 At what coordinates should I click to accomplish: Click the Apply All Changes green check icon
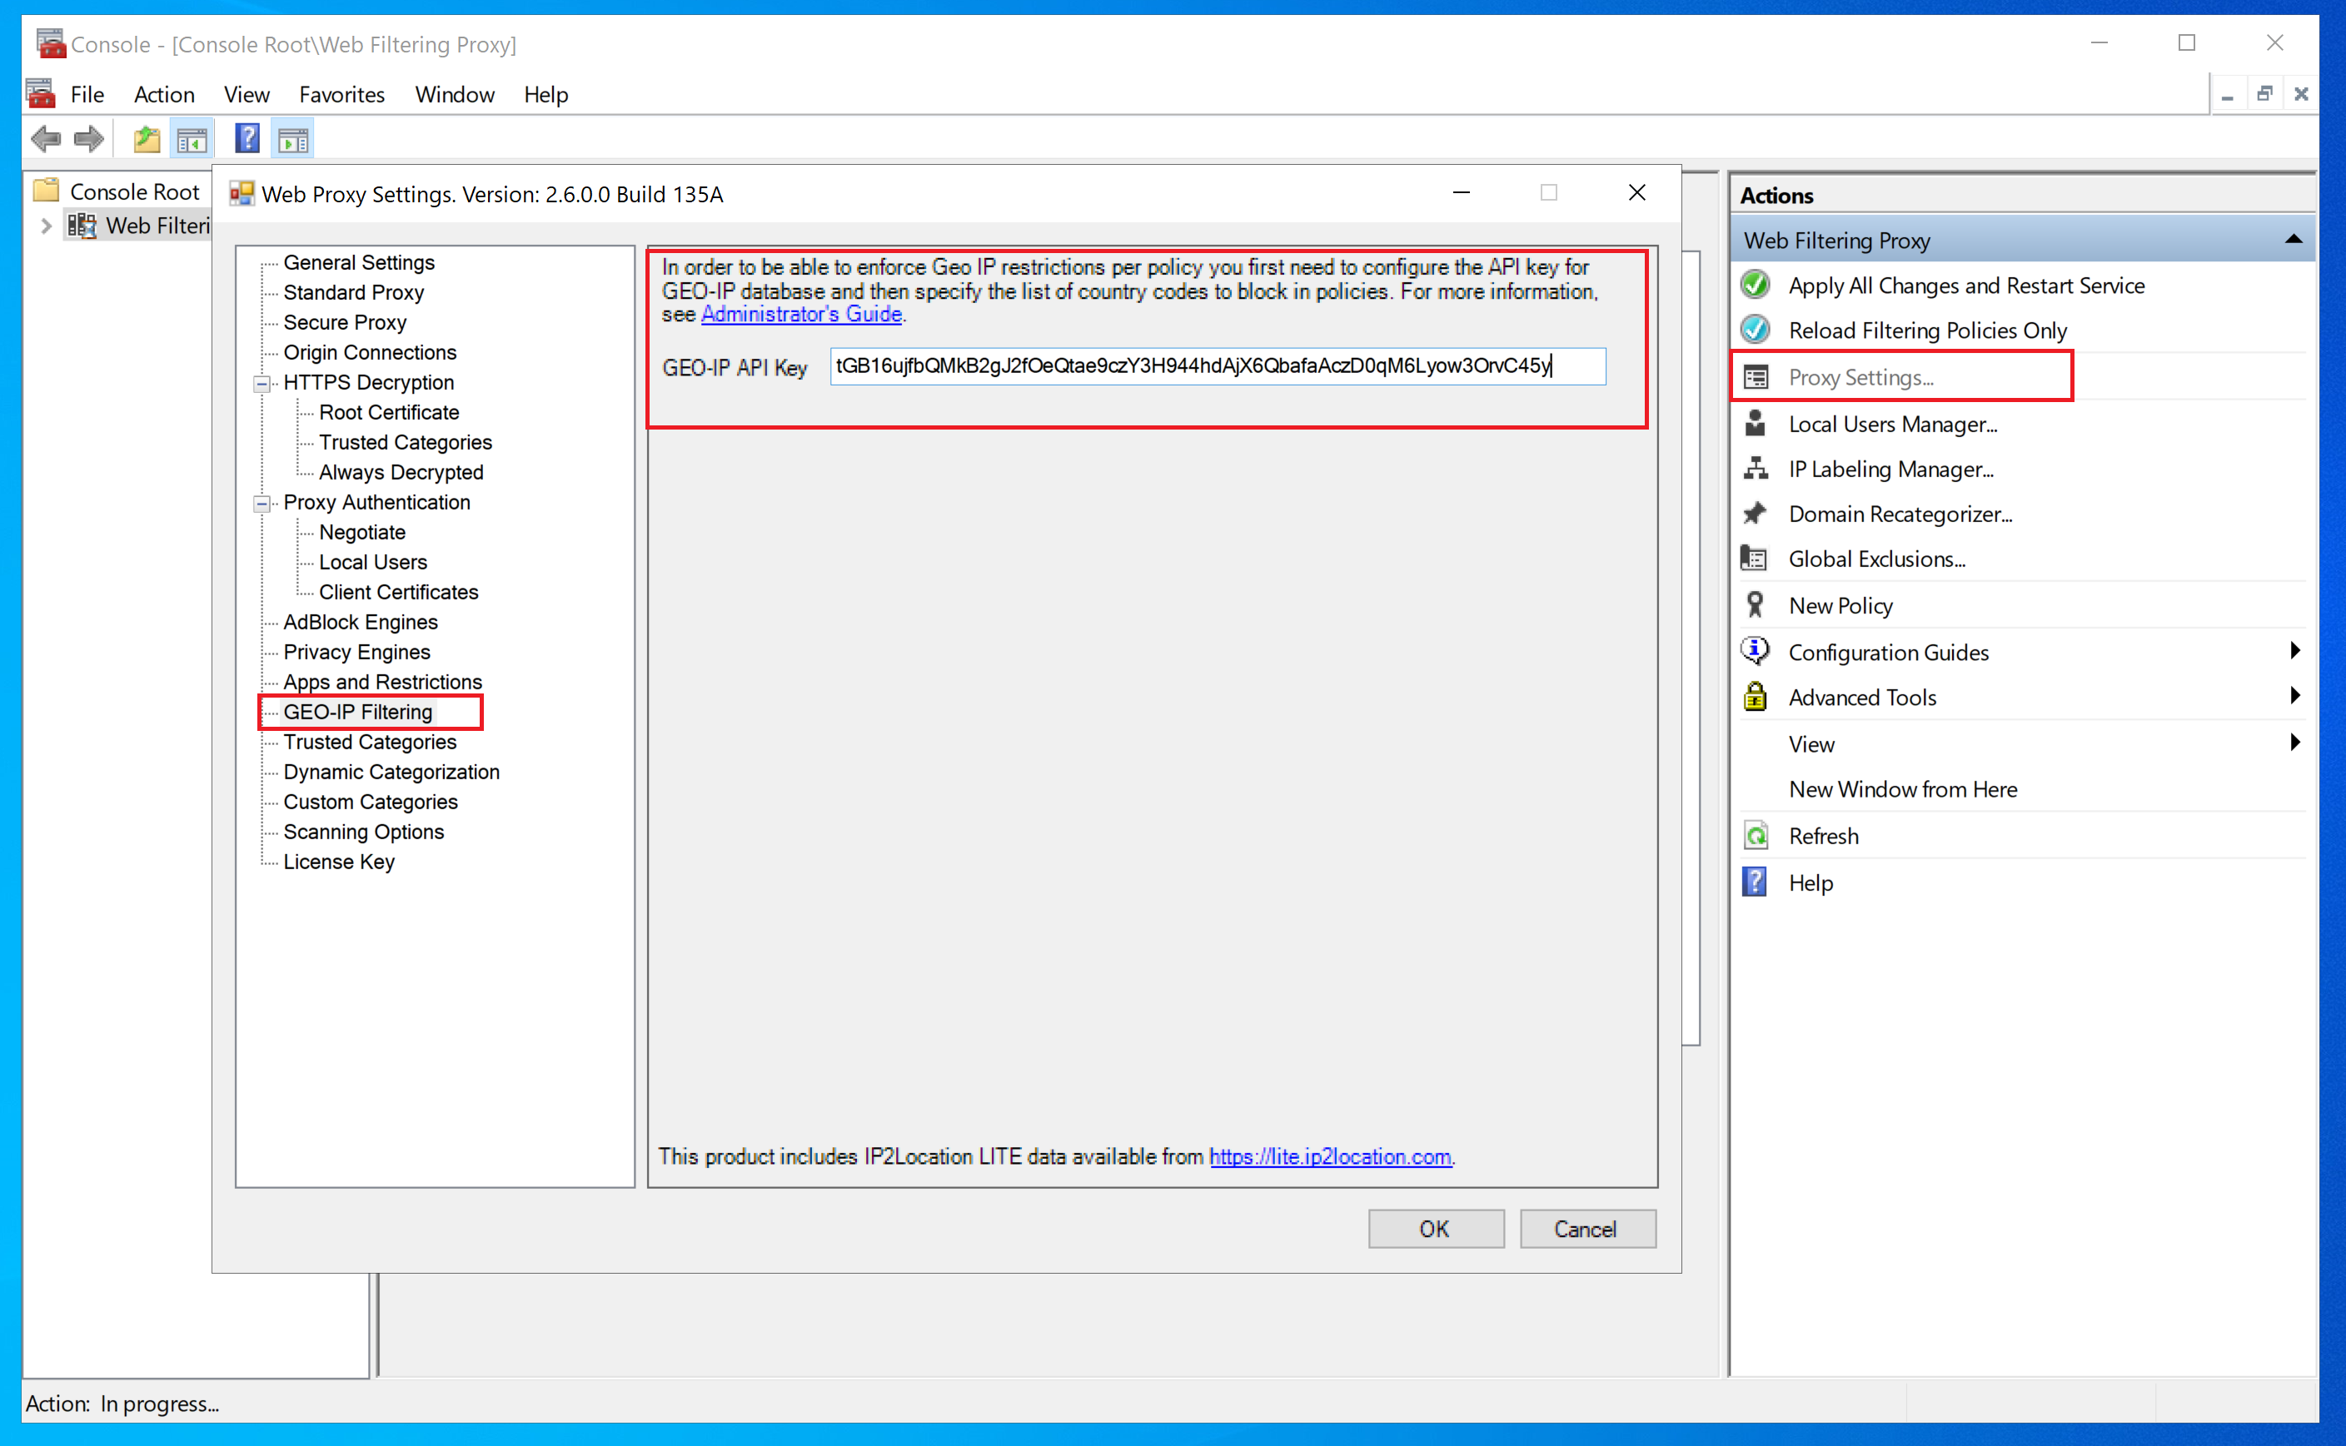tap(1755, 285)
